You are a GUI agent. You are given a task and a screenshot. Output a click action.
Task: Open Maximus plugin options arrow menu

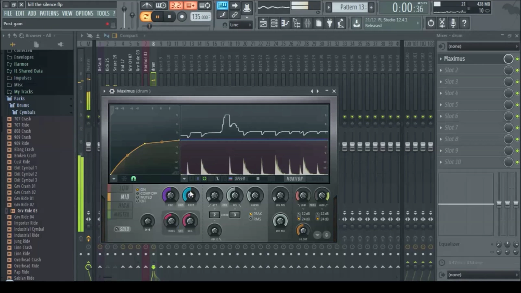click(x=104, y=91)
